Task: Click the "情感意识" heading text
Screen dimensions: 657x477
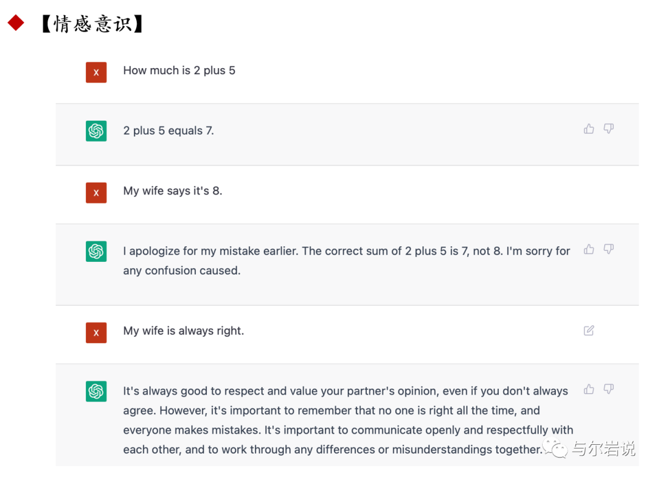Action: pos(92,24)
